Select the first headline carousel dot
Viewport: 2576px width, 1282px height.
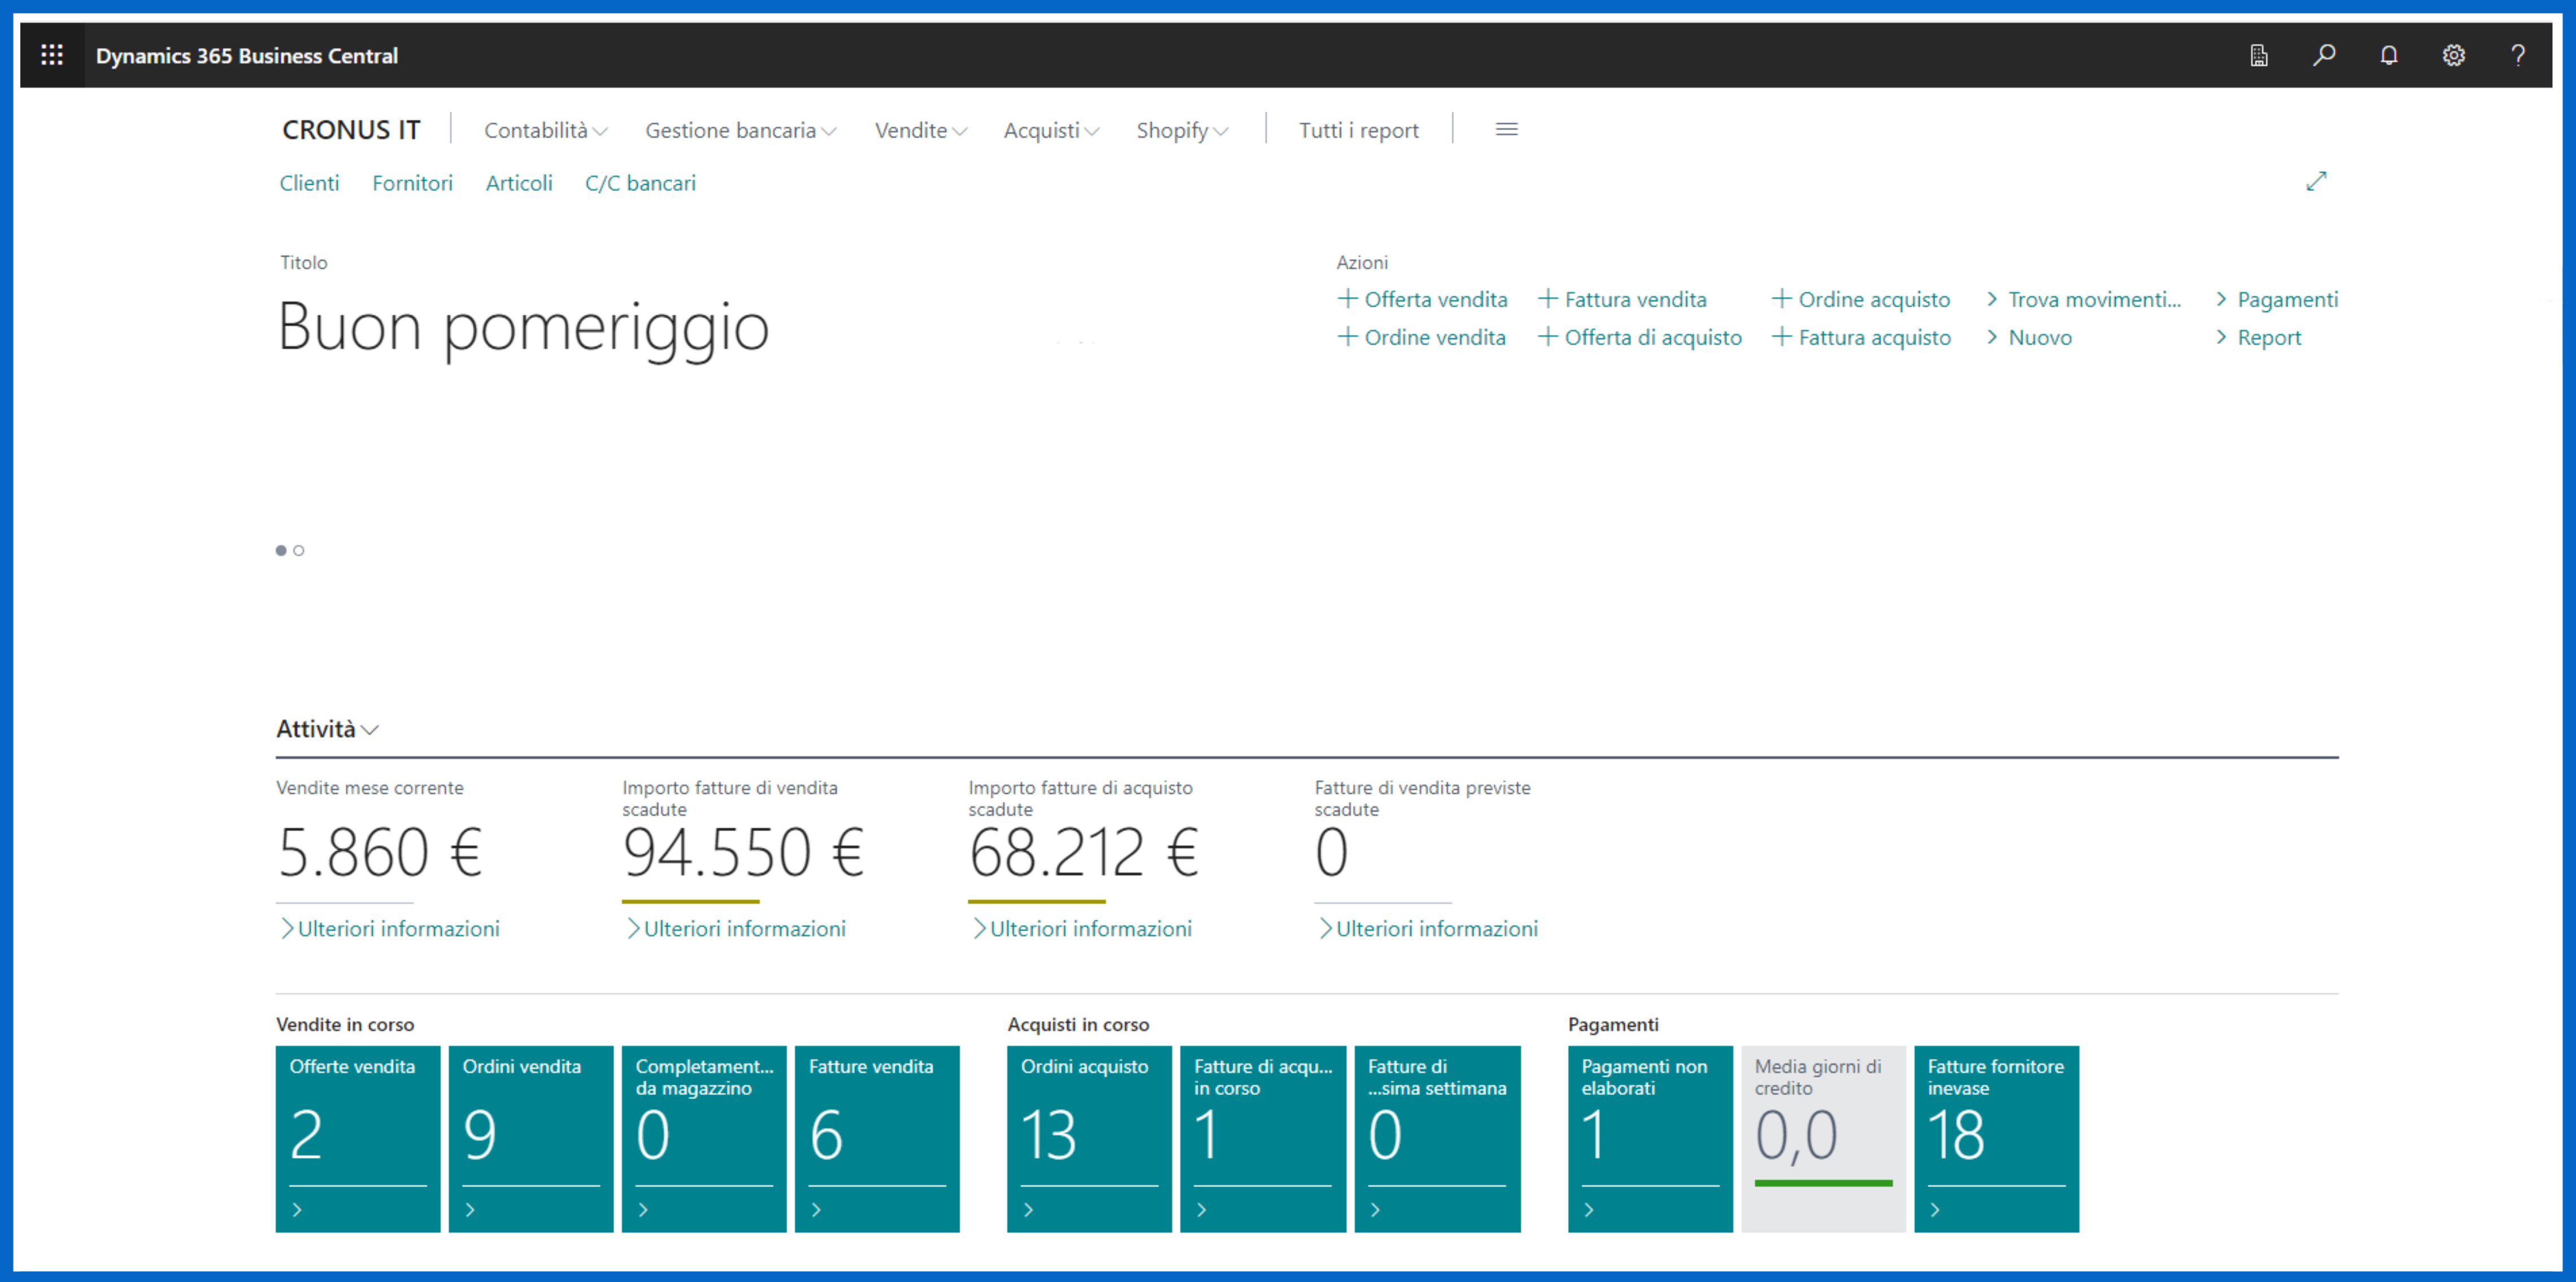(x=281, y=550)
